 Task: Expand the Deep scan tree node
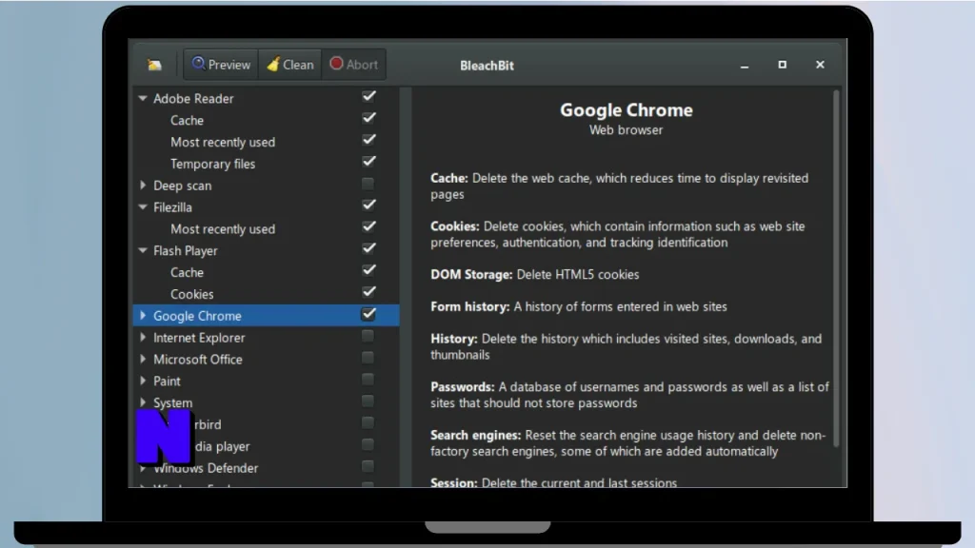coord(143,186)
